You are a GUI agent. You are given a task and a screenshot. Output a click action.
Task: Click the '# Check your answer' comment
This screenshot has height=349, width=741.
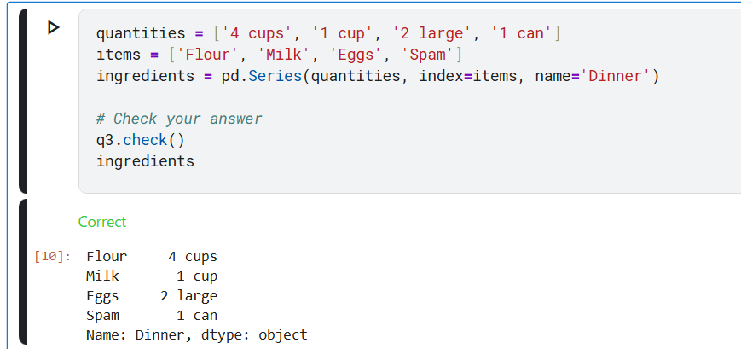coord(179,119)
